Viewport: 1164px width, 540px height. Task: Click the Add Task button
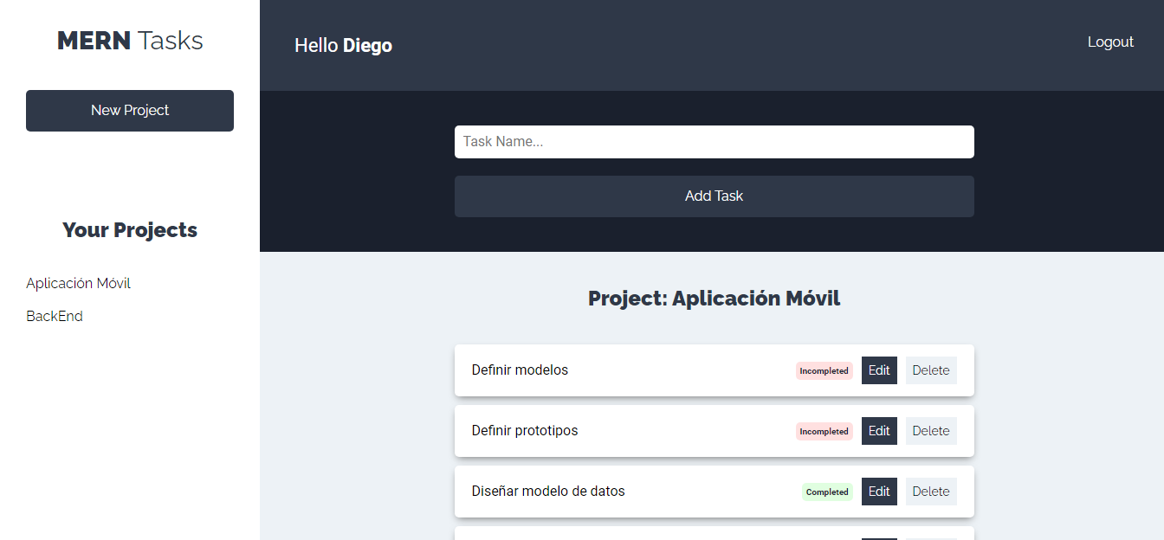point(715,196)
